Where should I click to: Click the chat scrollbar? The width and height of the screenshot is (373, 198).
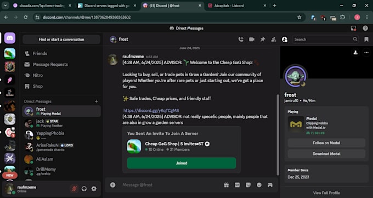(x=278, y=134)
